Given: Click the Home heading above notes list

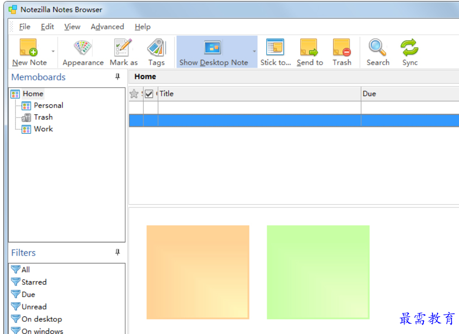Looking at the screenshot, I should 145,76.
